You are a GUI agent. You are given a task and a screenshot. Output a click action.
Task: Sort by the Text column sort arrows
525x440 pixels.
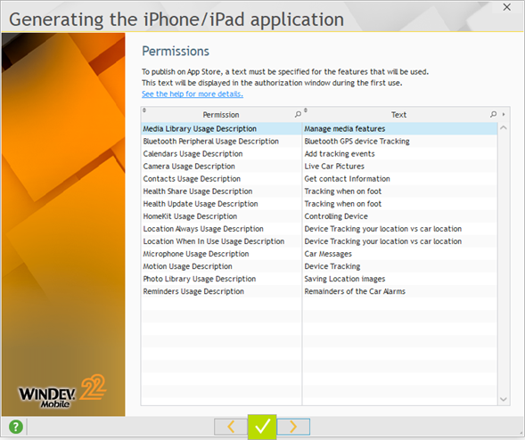306,110
